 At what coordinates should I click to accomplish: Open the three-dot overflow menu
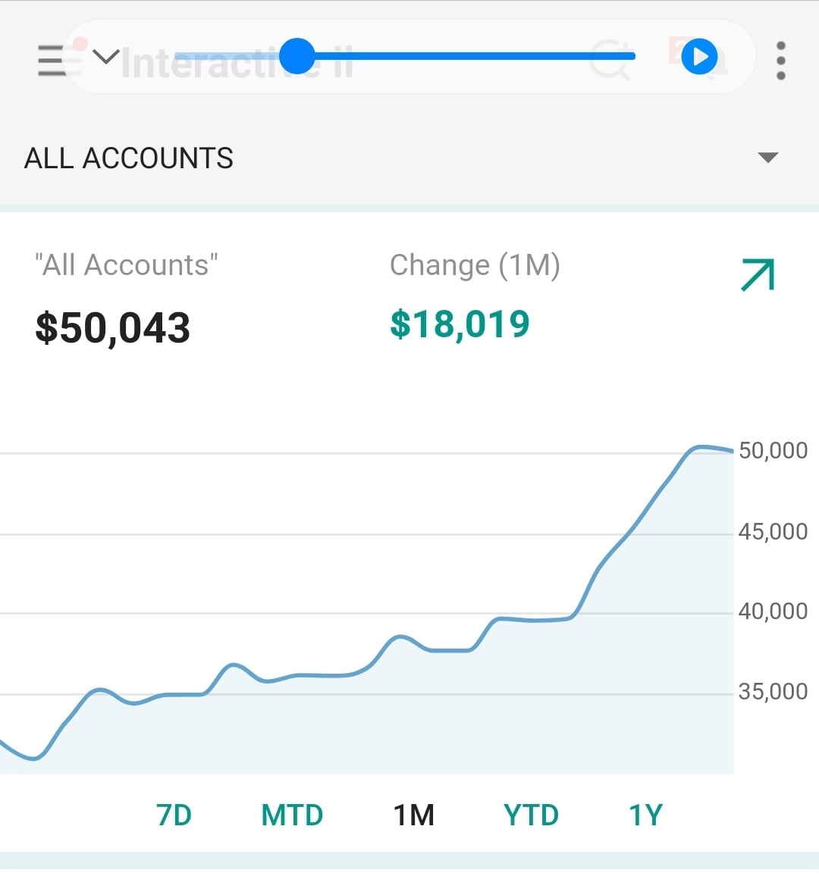tap(781, 61)
